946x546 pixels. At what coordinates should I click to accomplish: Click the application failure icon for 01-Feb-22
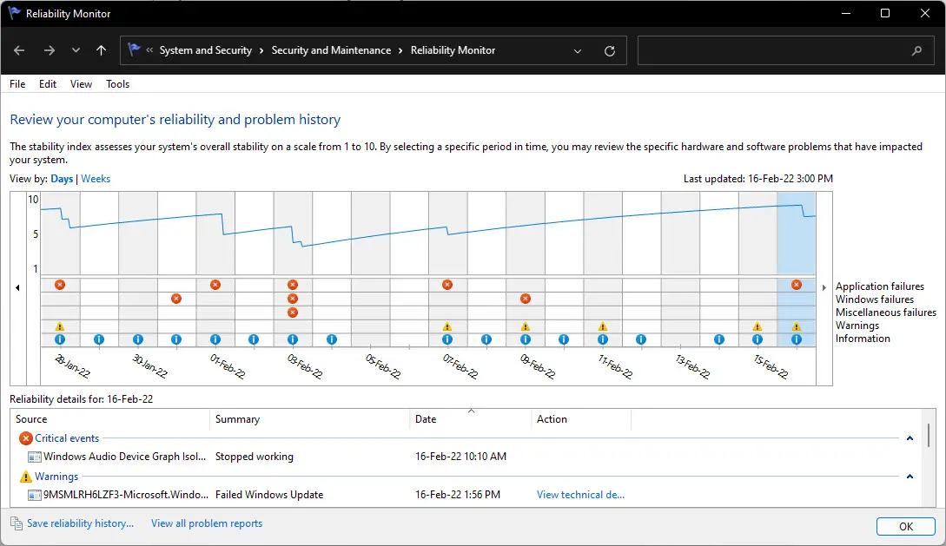click(215, 285)
